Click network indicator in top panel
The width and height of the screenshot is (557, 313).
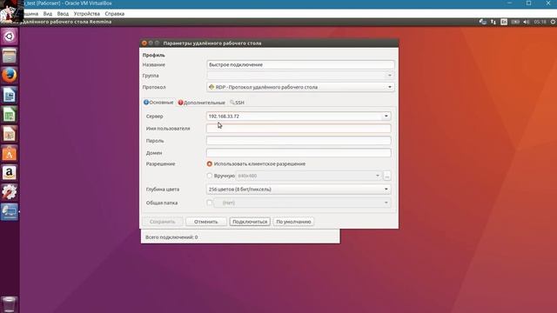pyautogui.click(x=493, y=22)
